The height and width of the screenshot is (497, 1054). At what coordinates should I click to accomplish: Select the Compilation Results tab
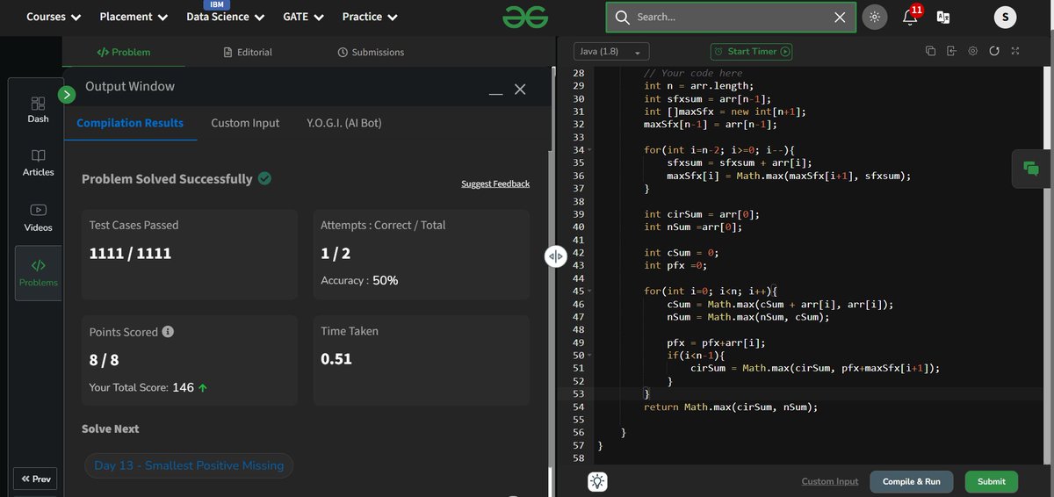(130, 123)
